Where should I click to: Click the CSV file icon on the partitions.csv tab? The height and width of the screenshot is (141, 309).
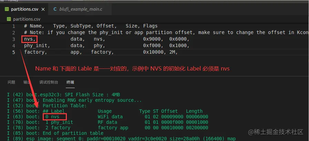coord(7,9)
